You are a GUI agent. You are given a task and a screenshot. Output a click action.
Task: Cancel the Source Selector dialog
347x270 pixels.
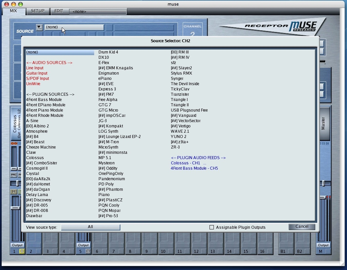tap(302, 226)
